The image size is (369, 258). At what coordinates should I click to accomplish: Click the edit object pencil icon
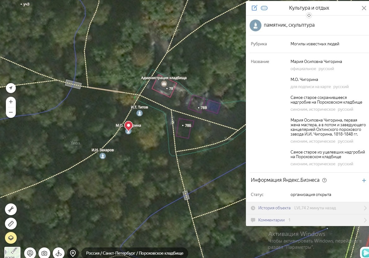254,8
